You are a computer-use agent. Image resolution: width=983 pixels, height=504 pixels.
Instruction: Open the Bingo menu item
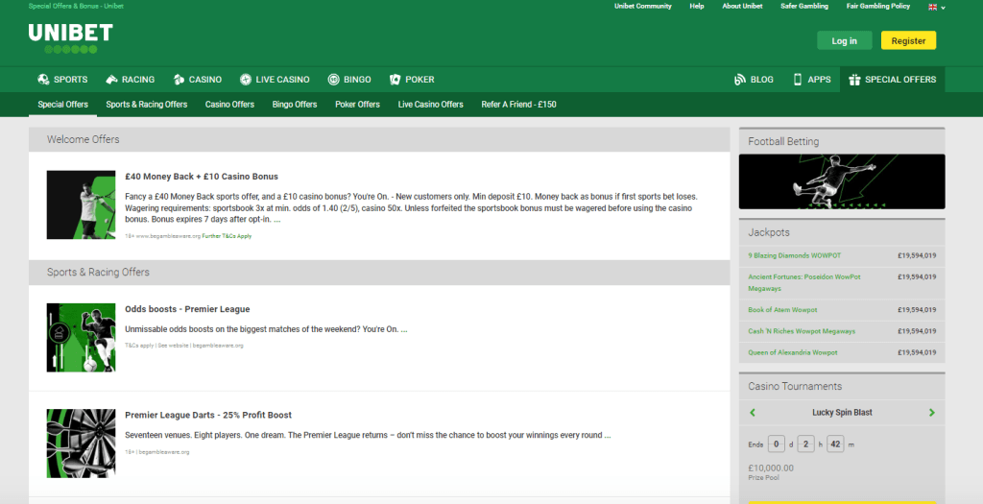(349, 80)
